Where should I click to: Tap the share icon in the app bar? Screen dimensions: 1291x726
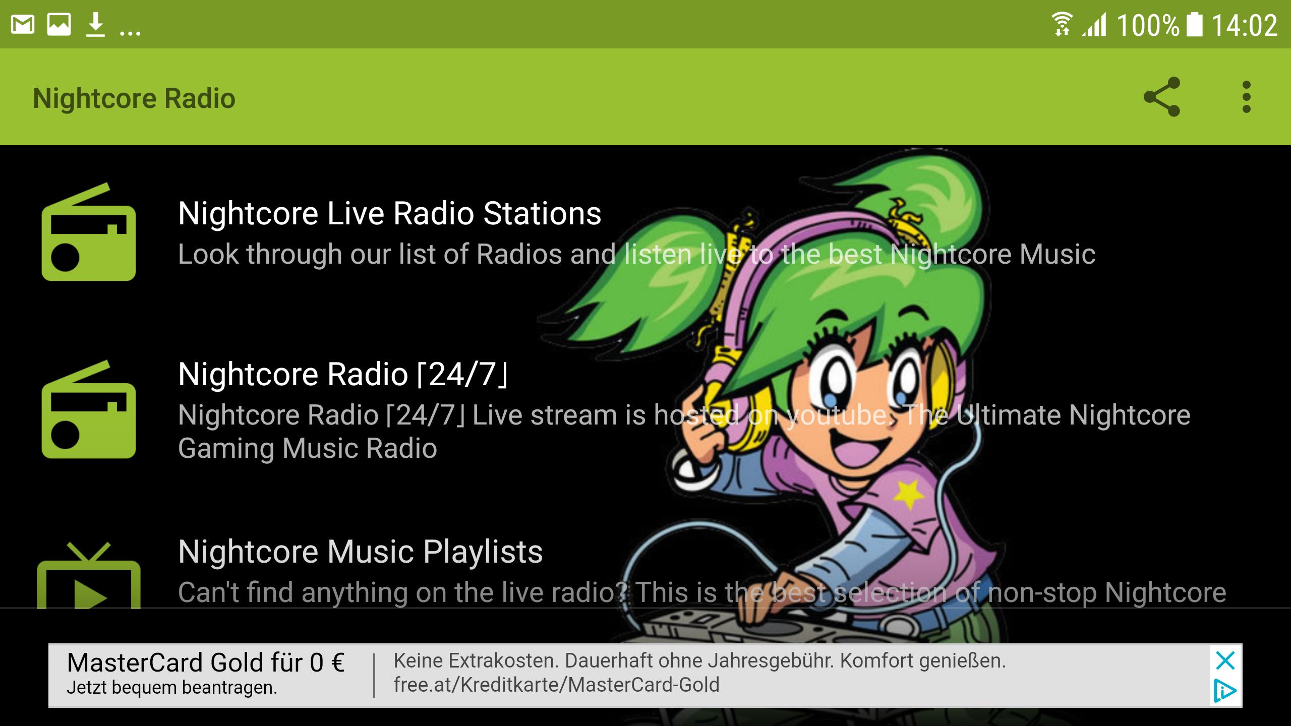coord(1161,97)
